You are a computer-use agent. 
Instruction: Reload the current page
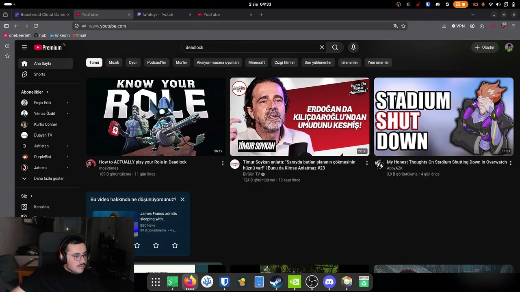(x=36, y=26)
